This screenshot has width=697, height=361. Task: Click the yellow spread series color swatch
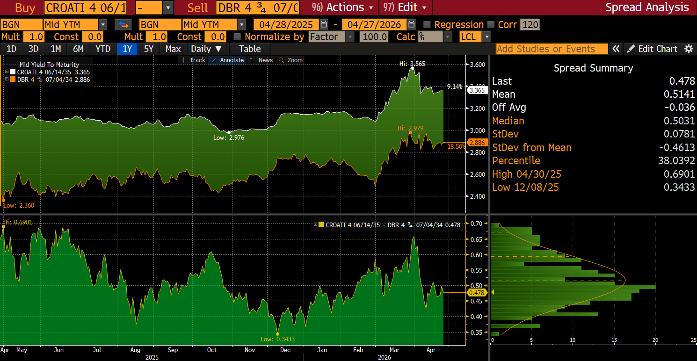pos(321,225)
